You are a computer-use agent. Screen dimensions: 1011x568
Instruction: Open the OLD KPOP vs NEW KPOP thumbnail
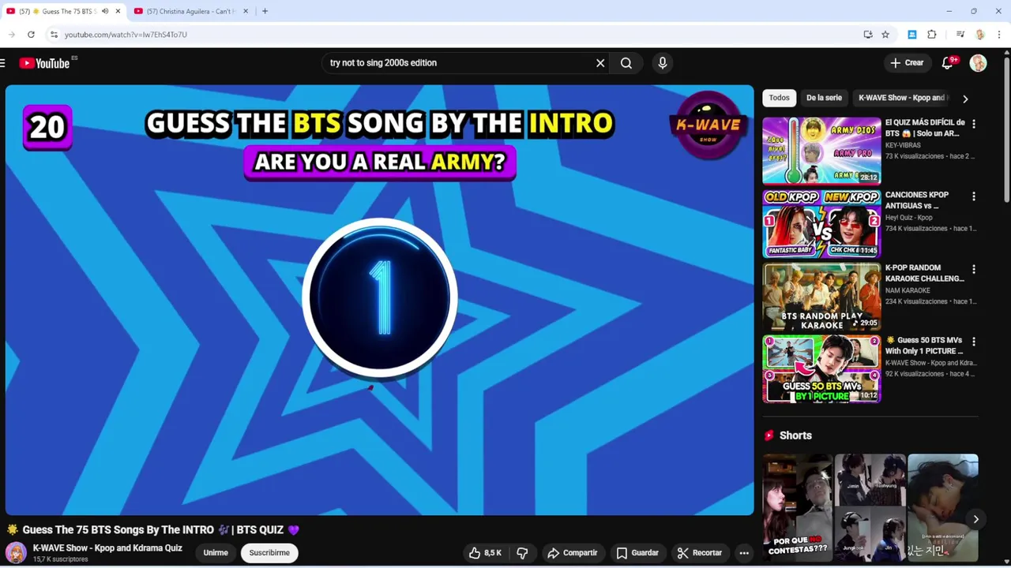(821, 223)
